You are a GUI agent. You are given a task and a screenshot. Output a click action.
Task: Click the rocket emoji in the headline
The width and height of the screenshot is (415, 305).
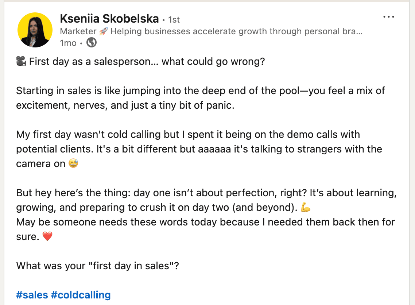[x=103, y=31]
